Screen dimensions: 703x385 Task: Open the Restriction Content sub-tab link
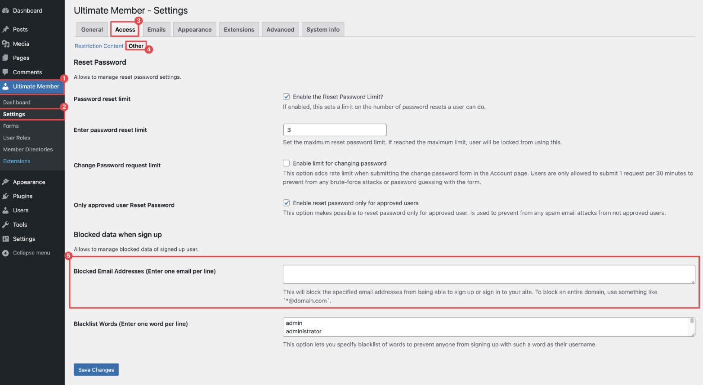pos(99,46)
